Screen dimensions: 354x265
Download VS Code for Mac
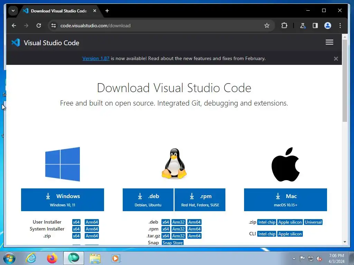[x=285, y=200]
